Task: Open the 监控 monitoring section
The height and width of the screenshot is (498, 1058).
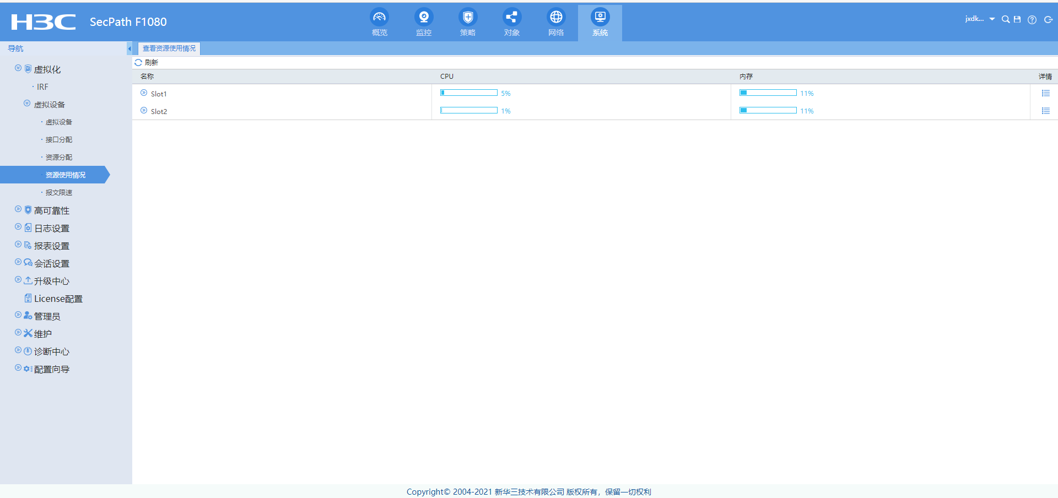Action: pos(424,23)
